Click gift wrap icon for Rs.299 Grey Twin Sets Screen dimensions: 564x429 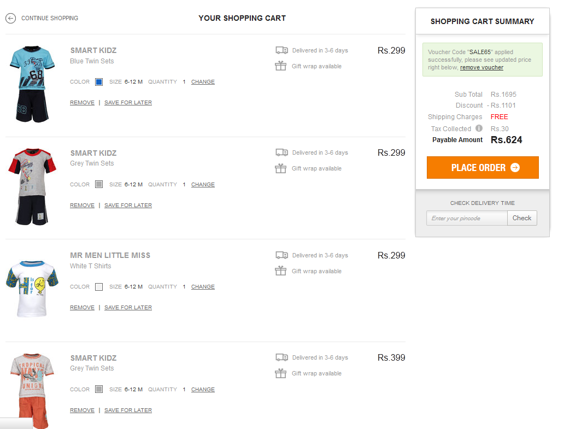point(280,168)
